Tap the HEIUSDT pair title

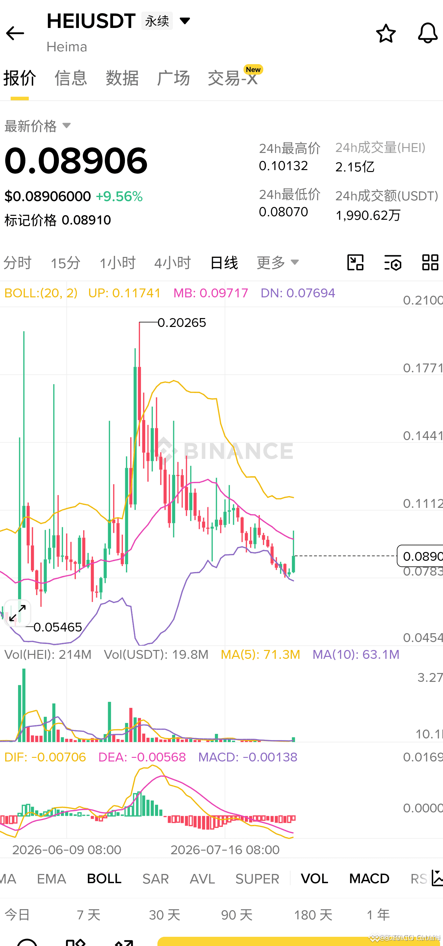[x=91, y=21]
